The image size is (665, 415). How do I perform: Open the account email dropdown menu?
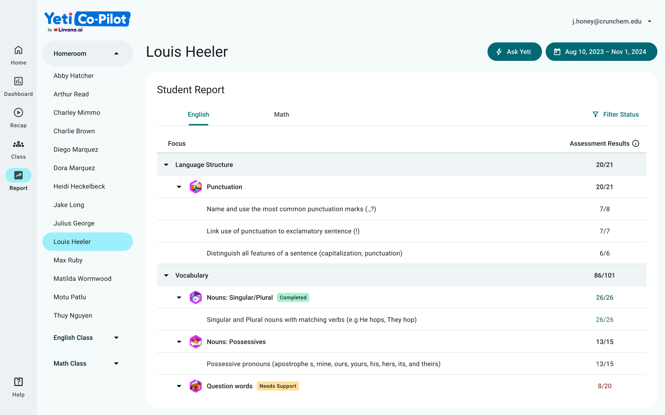650,21
